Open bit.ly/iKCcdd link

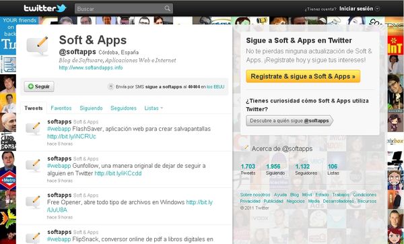(x=118, y=173)
